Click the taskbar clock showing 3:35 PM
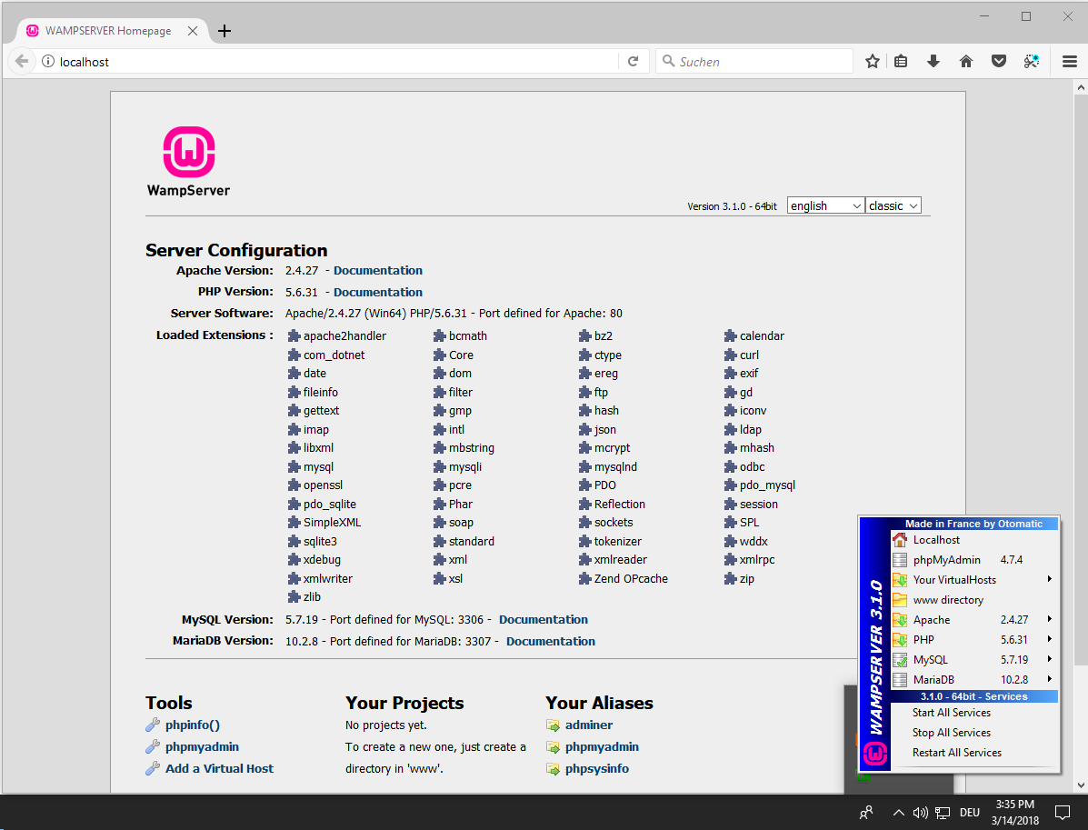 click(1015, 812)
